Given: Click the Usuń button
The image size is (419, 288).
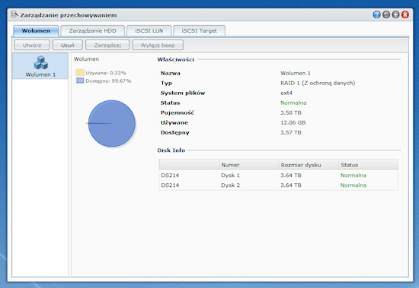Looking at the screenshot, I should pyautogui.click(x=68, y=45).
